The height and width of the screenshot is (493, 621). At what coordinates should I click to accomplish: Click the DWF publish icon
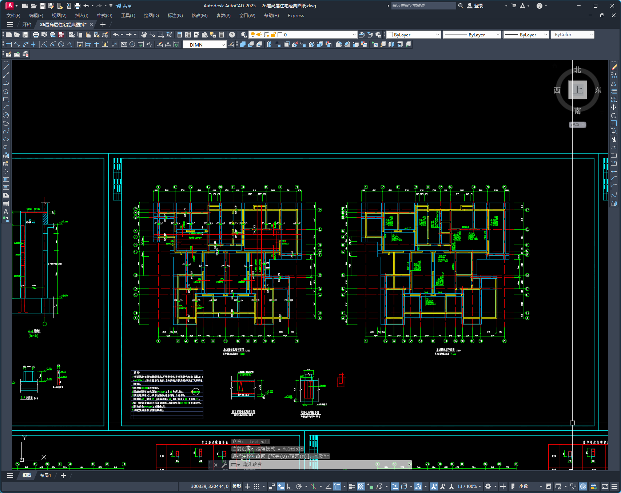pos(61,35)
